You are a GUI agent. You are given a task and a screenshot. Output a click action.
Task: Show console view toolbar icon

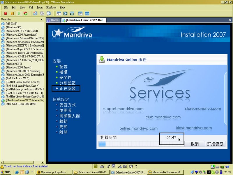tap(87, 13)
